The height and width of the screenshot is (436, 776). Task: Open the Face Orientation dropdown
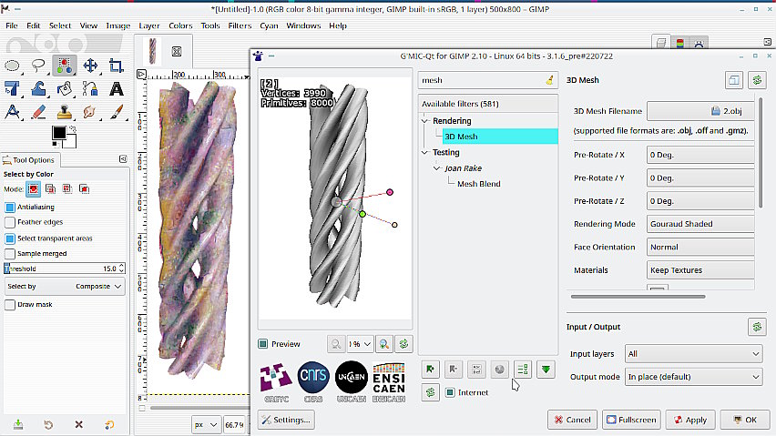point(700,247)
